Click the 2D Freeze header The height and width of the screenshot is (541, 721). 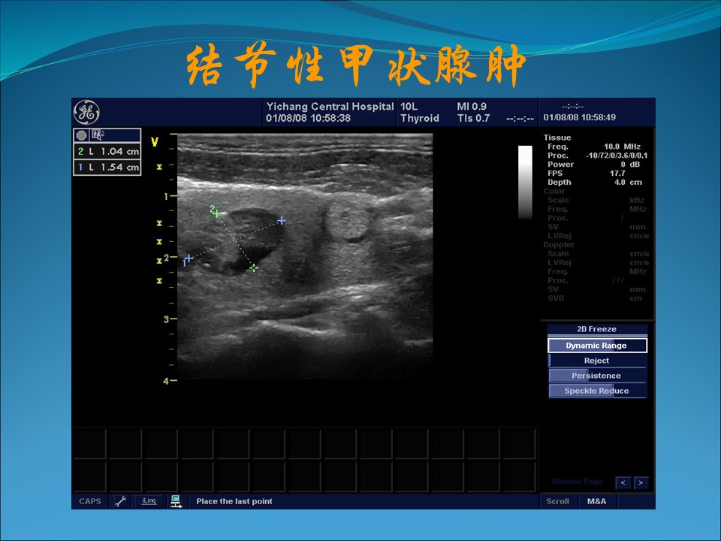pyautogui.click(x=597, y=329)
